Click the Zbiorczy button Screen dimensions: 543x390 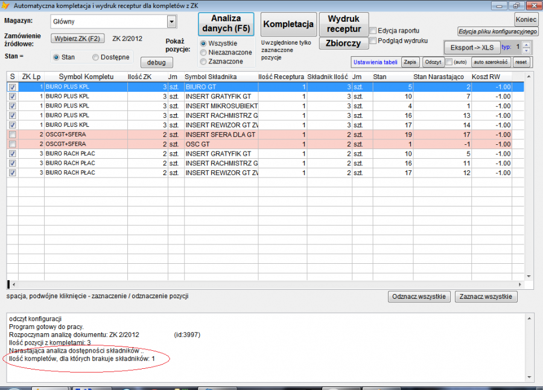click(x=343, y=43)
